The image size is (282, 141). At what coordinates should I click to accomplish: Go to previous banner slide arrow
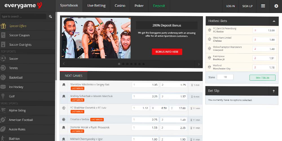[64, 64]
